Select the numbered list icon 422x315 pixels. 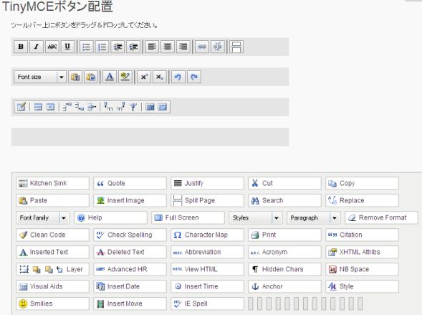click(102, 47)
